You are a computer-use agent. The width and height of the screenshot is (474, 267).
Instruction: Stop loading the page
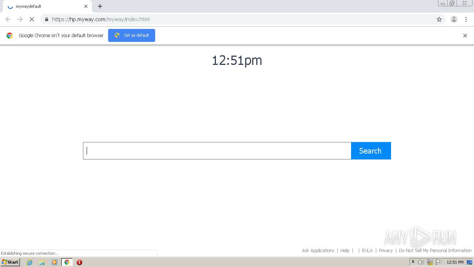pyautogui.click(x=32, y=19)
